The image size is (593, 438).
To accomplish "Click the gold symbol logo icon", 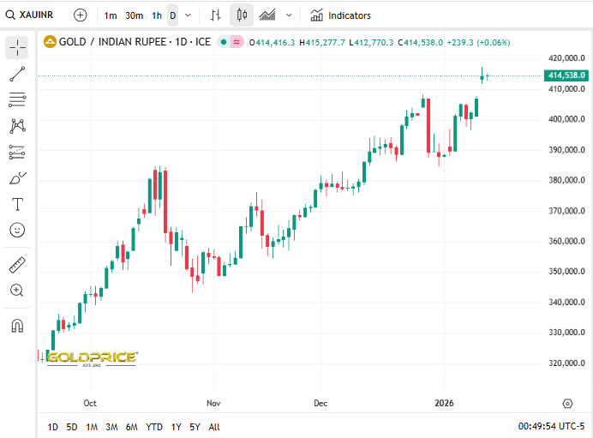I will pyautogui.click(x=50, y=42).
